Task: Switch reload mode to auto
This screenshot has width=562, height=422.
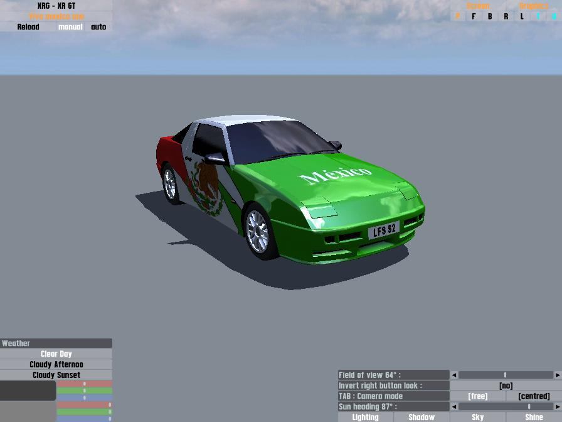Action: click(x=98, y=27)
